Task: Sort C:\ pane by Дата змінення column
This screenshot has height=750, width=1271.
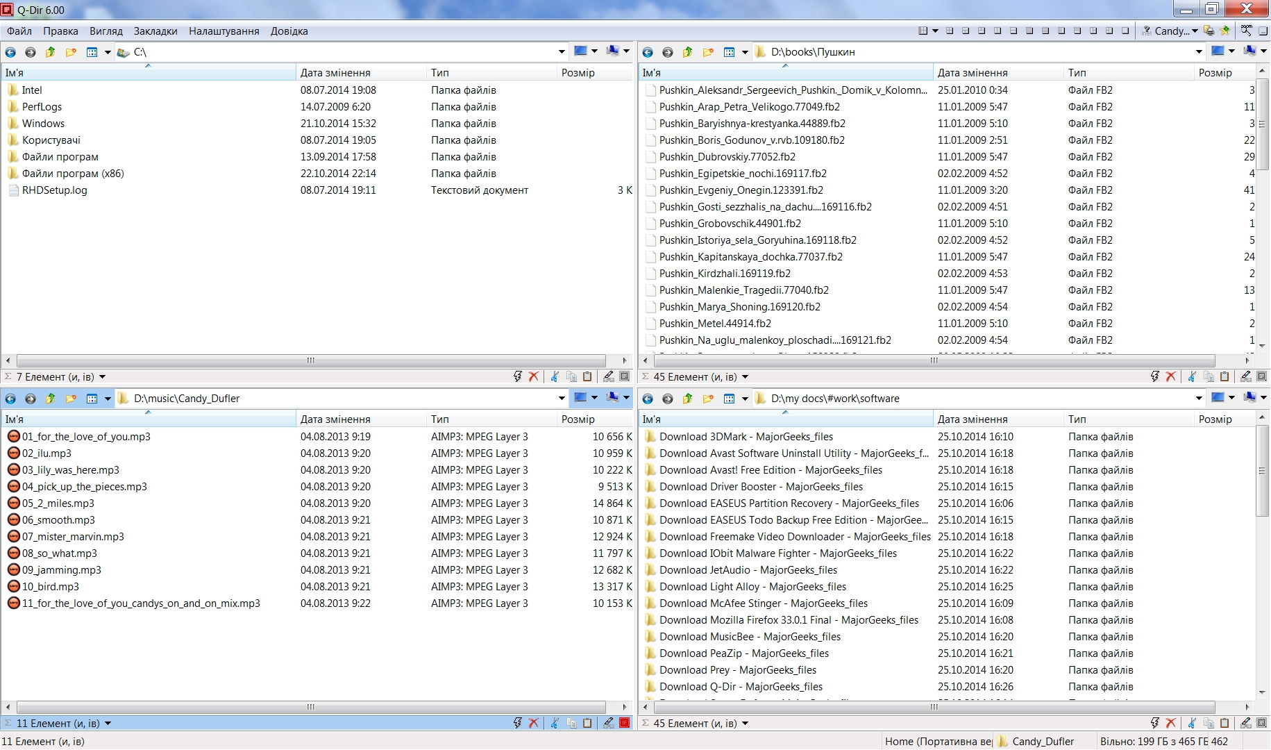Action: [361, 73]
